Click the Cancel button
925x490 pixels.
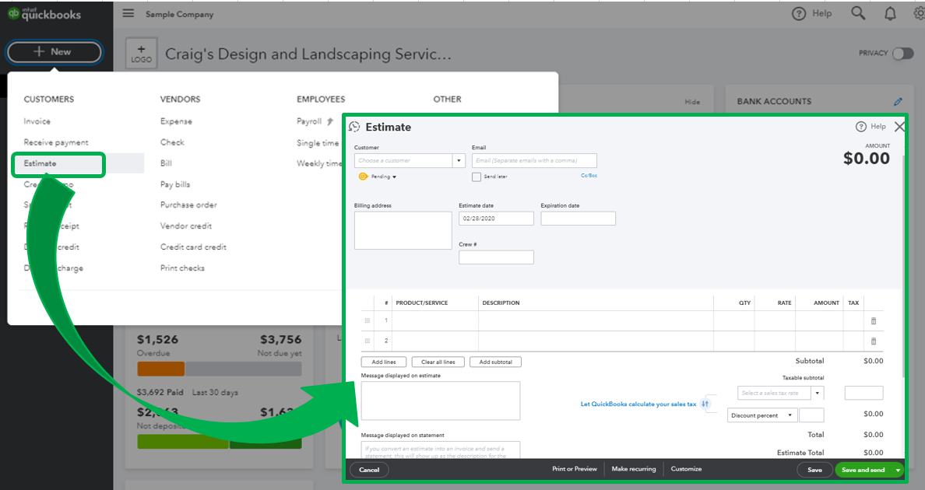point(369,470)
